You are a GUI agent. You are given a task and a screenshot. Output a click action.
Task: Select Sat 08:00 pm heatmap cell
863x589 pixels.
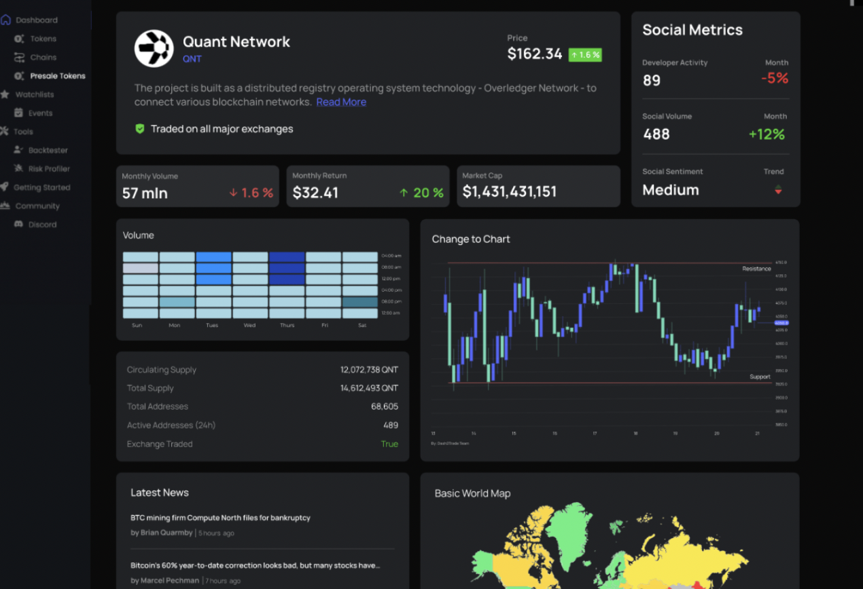[x=360, y=302]
